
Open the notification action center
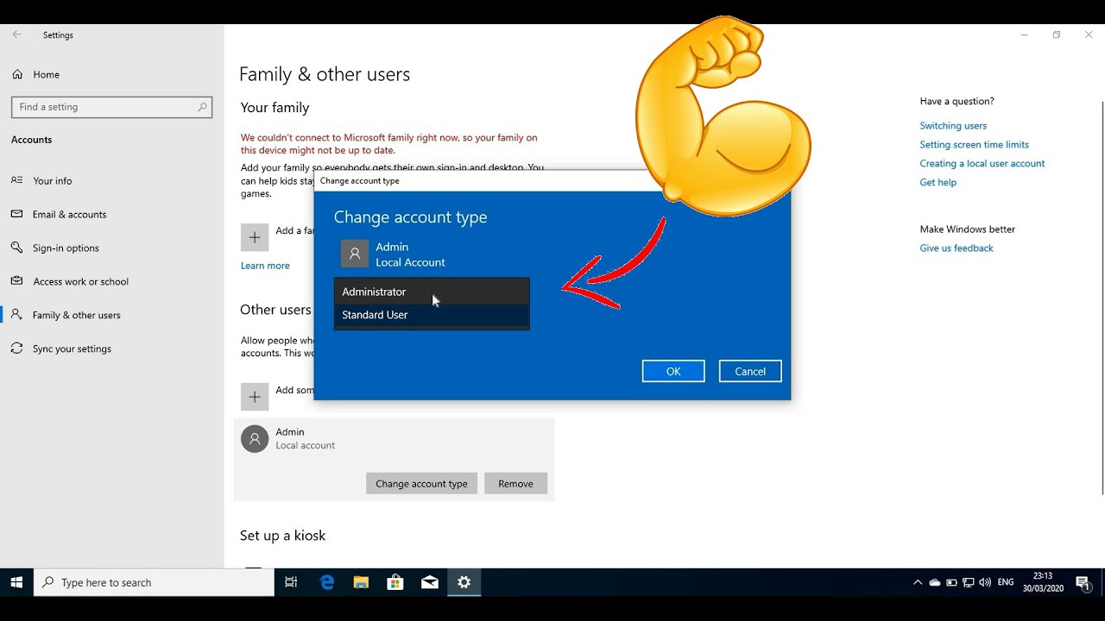pyautogui.click(x=1083, y=583)
